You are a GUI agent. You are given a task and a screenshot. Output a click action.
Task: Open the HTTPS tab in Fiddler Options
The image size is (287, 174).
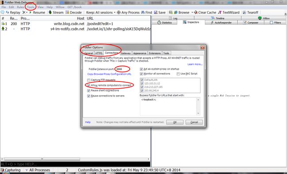[98, 53]
